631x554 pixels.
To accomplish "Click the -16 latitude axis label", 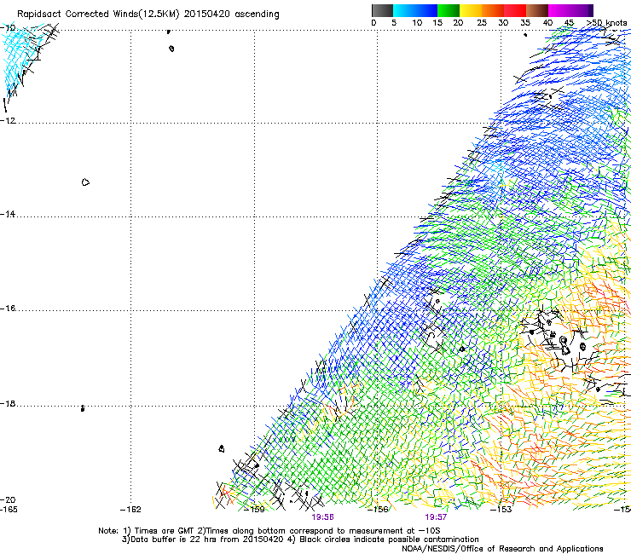I will [x=8, y=309].
